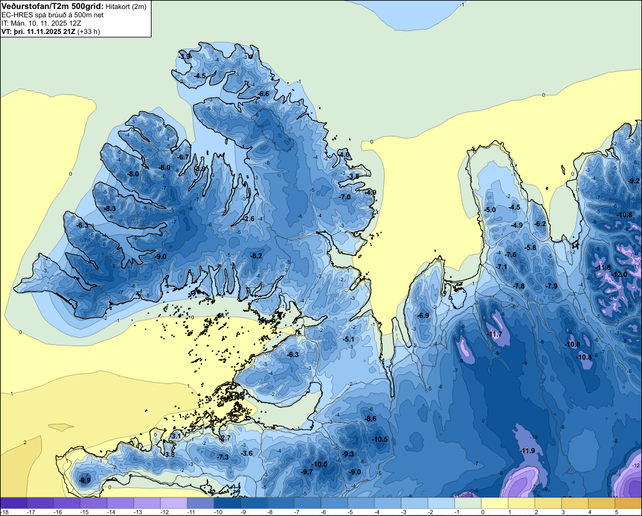Image resolution: width=642 pixels, height=516 pixels.
Task: Click the -2.6 temperature value
Action: (248, 219)
